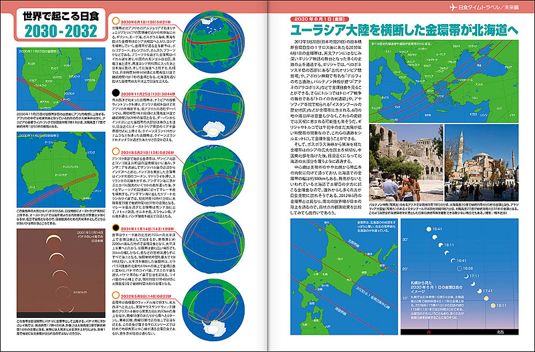The image size is (535, 352).
Task: Select the globe for the 2030年6月1日 eclipse path
Action: (213, 43)
